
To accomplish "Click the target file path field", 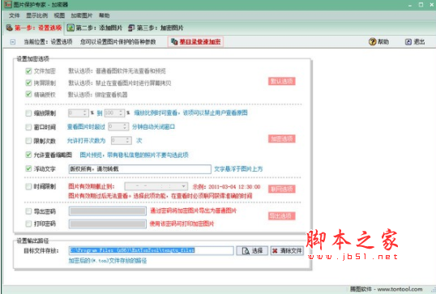I will 152,250.
